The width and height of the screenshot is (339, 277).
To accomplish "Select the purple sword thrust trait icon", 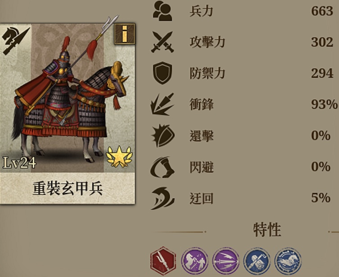I will pyautogui.click(x=226, y=261).
